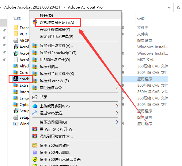The image size is (182, 166).
Task: Expand the grant access submenu arrow
Action: click(x=117, y=122)
